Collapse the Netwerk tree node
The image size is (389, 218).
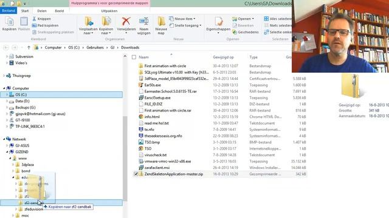pos(4,139)
